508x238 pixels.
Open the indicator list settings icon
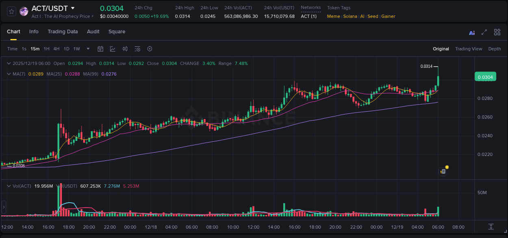click(x=137, y=49)
